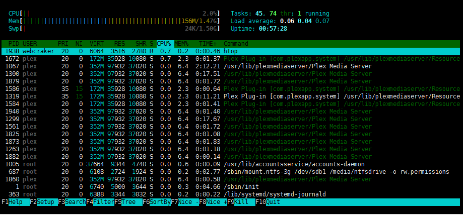Sort by the CPU% column header

164,44
